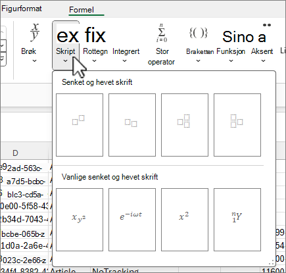Insert the e to minus iωt formula
Viewport: 286px width, 273px height.
132,220
